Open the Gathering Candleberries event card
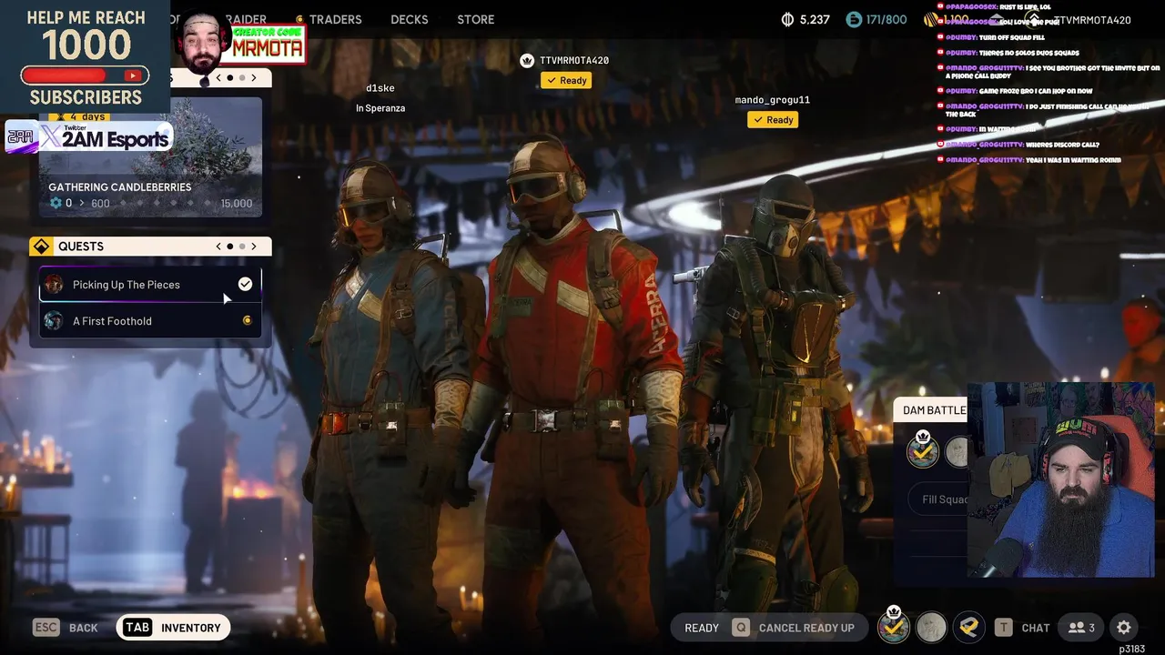The height and width of the screenshot is (655, 1165). point(150,157)
